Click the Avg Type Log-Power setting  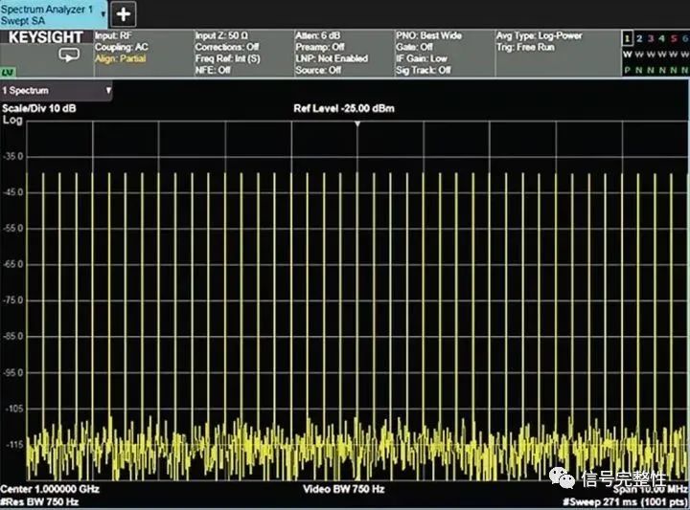pos(539,36)
